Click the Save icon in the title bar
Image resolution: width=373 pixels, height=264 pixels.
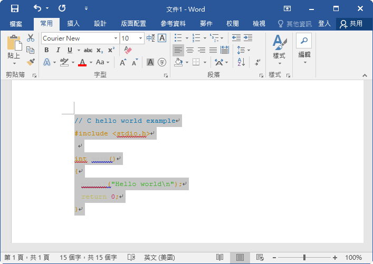pos(14,8)
